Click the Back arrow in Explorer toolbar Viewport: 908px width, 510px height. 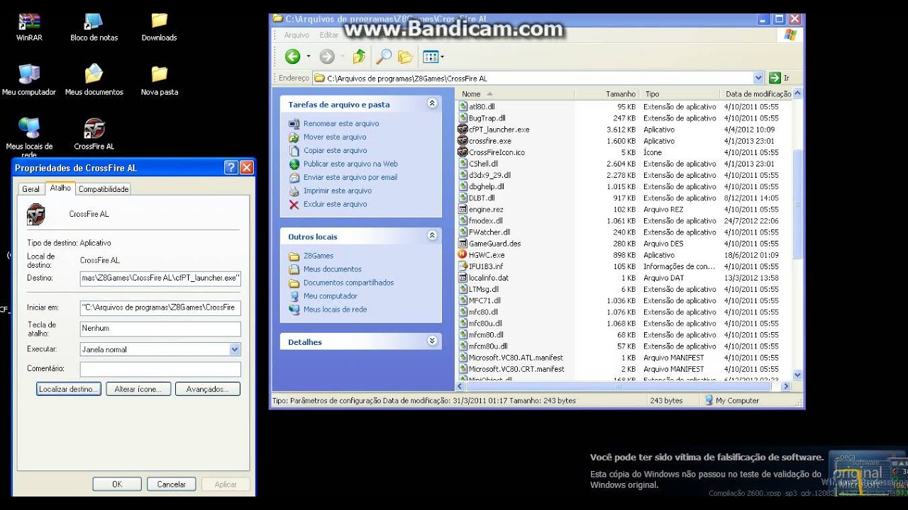coord(292,57)
